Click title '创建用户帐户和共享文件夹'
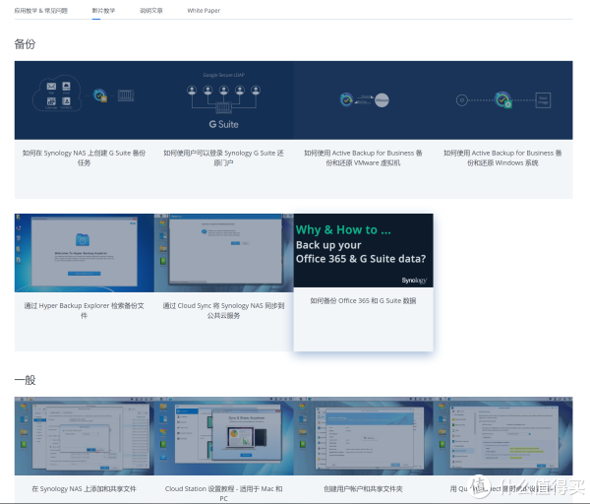Viewport: 590px width, 504px height. tap(364, 488)
